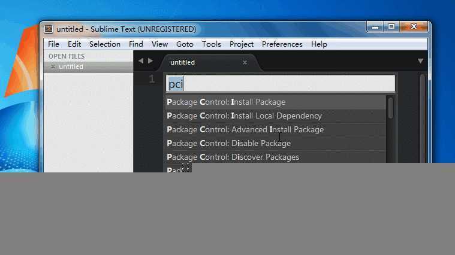455x255 pixels.
Task: Open the Tools menu
Action: pyautogui.click(x=211, y=44)
